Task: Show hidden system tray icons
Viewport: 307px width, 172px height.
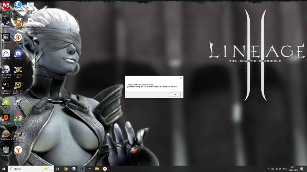Action: click(269, 169)
